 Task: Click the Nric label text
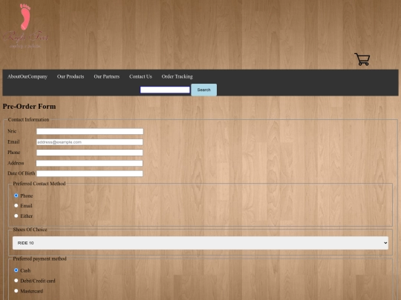tap(12, 131)
